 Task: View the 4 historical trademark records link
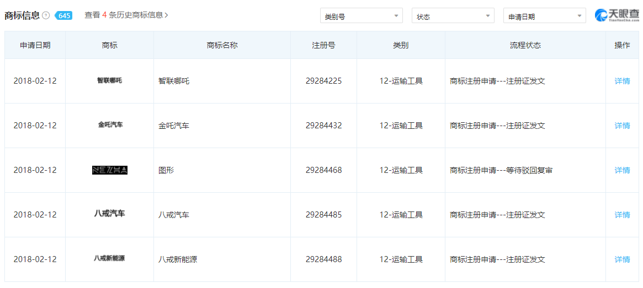(126, 15)
